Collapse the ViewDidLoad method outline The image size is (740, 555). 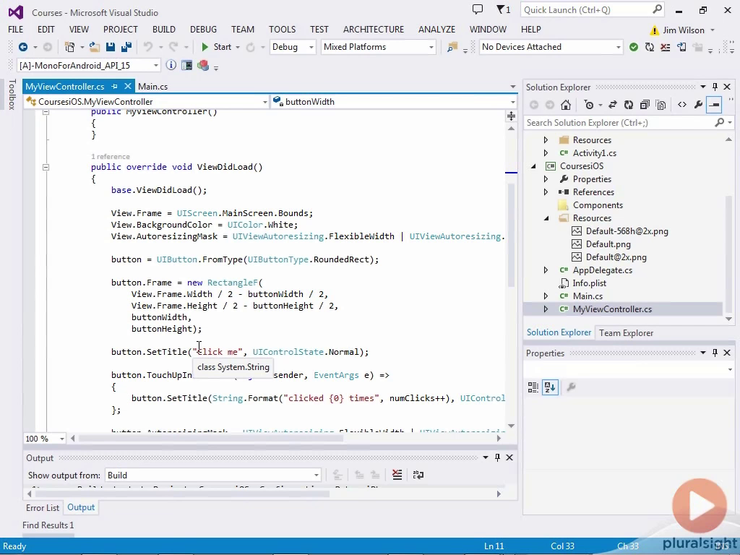click(46, 167)
